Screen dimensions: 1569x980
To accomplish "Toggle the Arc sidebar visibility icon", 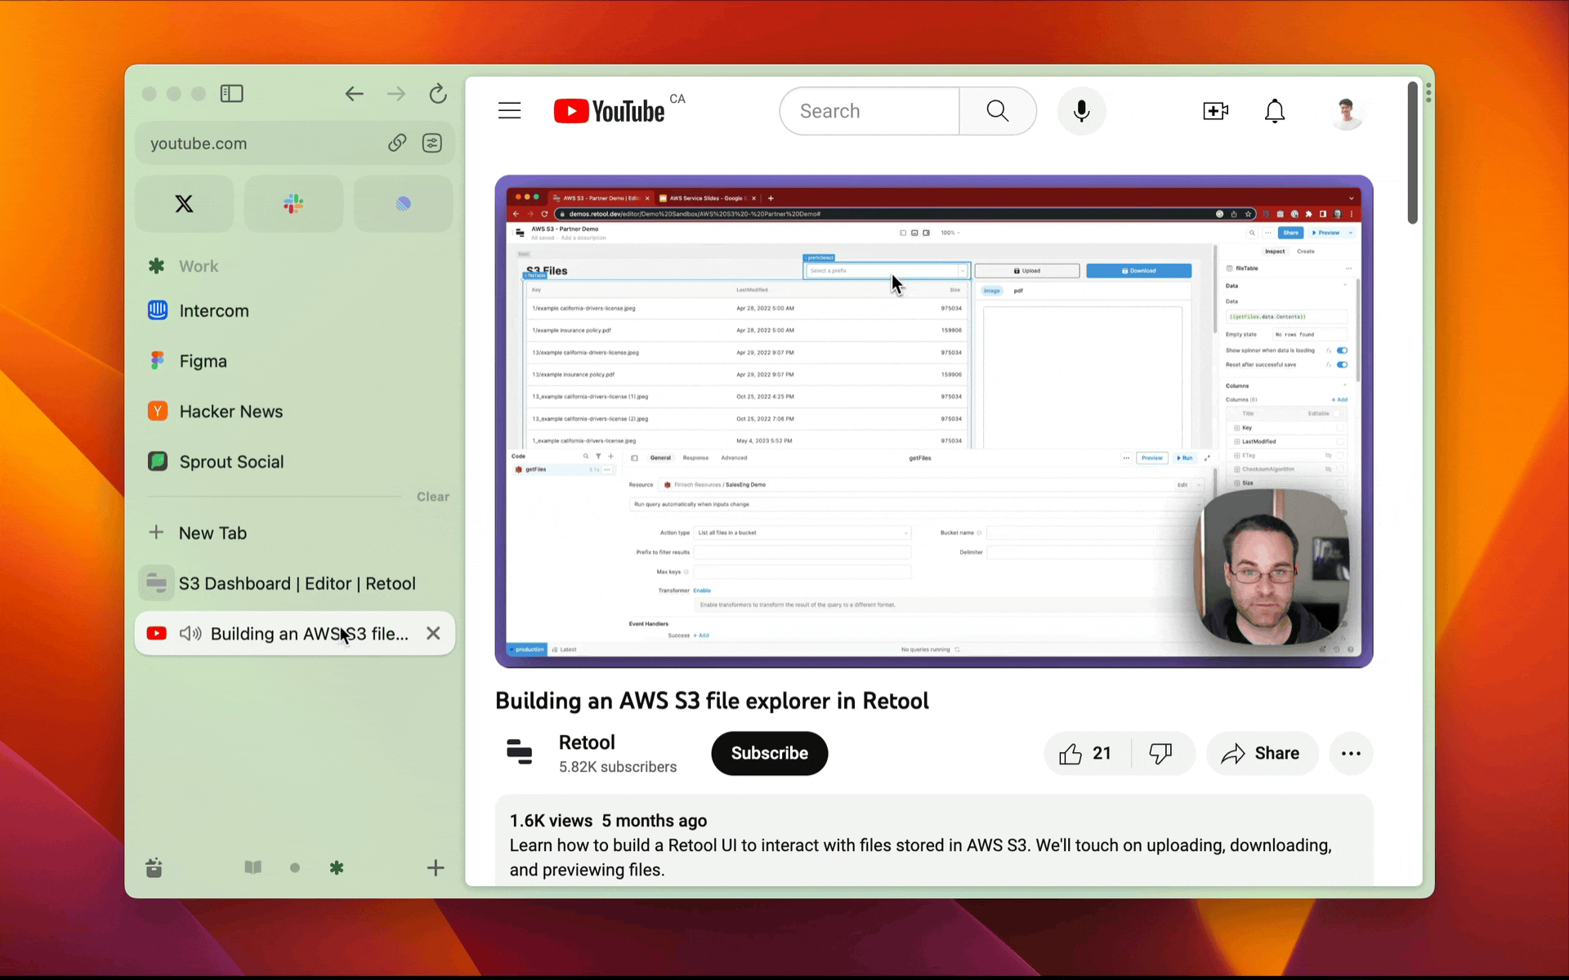I will (232, 94).
